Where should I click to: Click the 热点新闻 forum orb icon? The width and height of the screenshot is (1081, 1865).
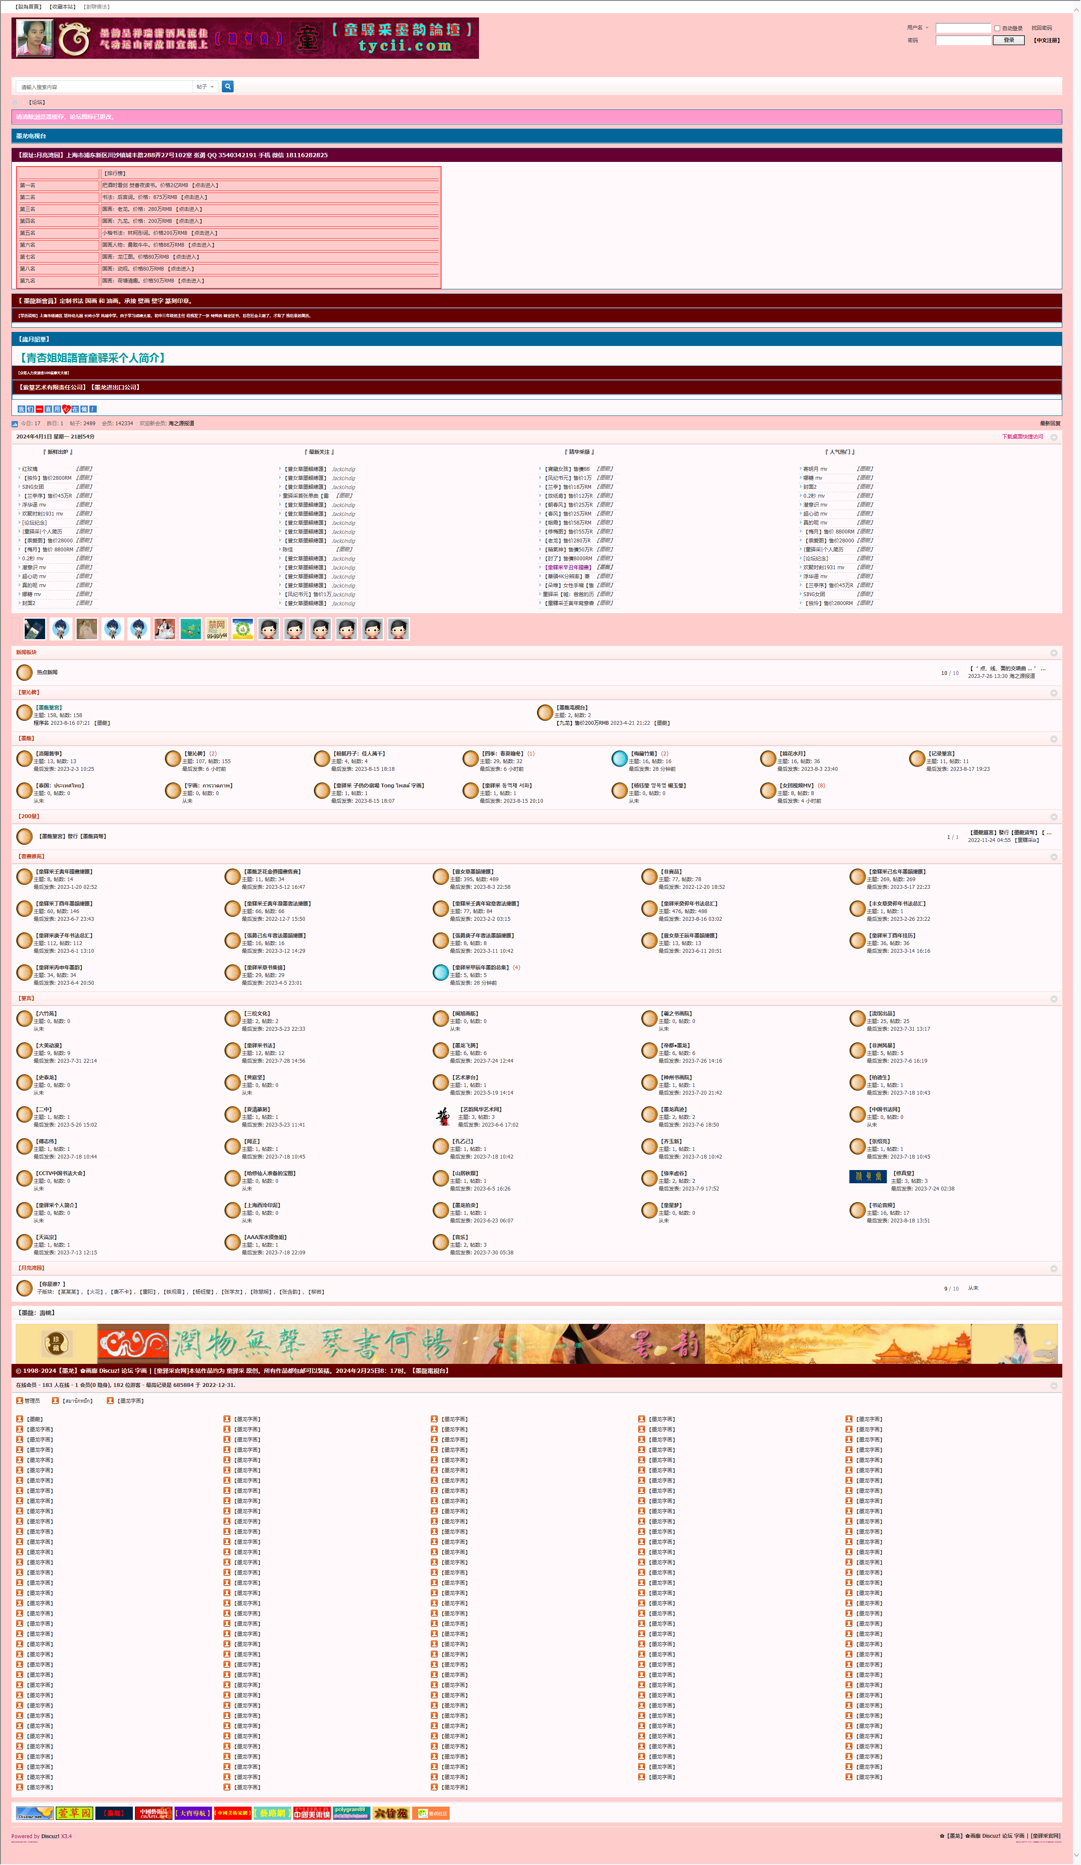(x=24, y=672)
